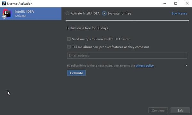
Task: Click the gray minus badge on the product icon
Action: point(4,17)
